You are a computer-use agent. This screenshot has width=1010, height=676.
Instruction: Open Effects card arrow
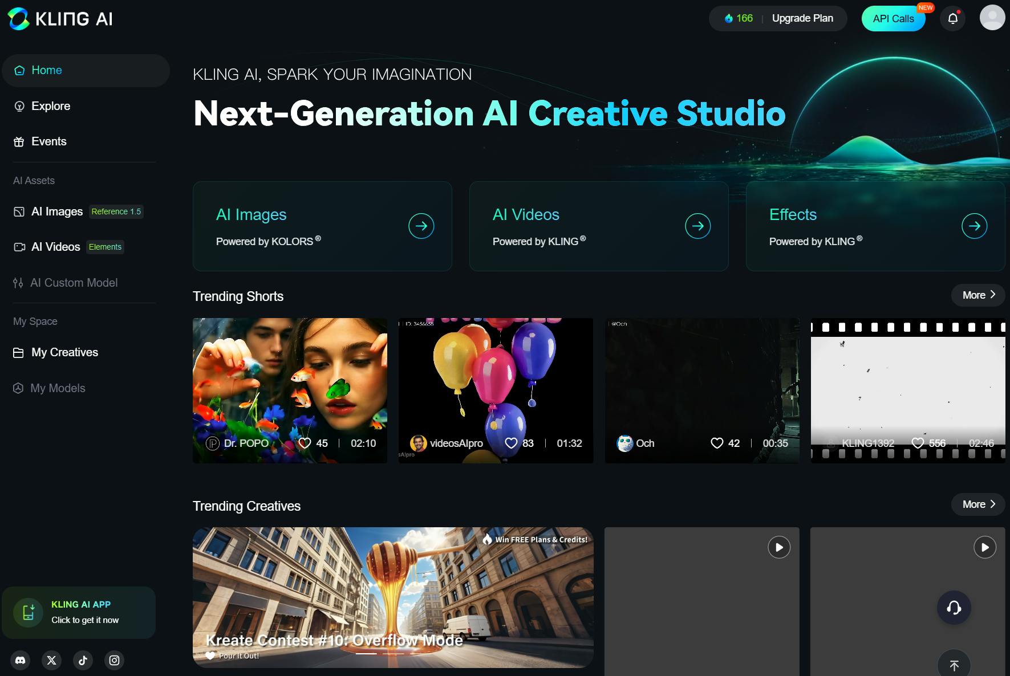coord(975,226)
